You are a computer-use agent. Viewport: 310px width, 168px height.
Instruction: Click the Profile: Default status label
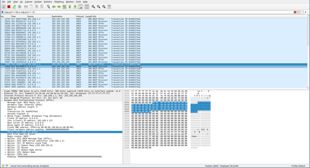(x=298, y=166)
